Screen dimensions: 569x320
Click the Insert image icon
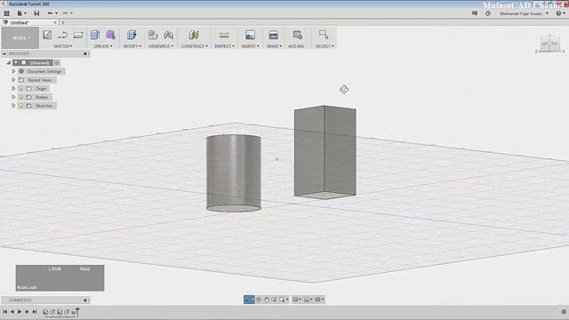coord(250,35)
